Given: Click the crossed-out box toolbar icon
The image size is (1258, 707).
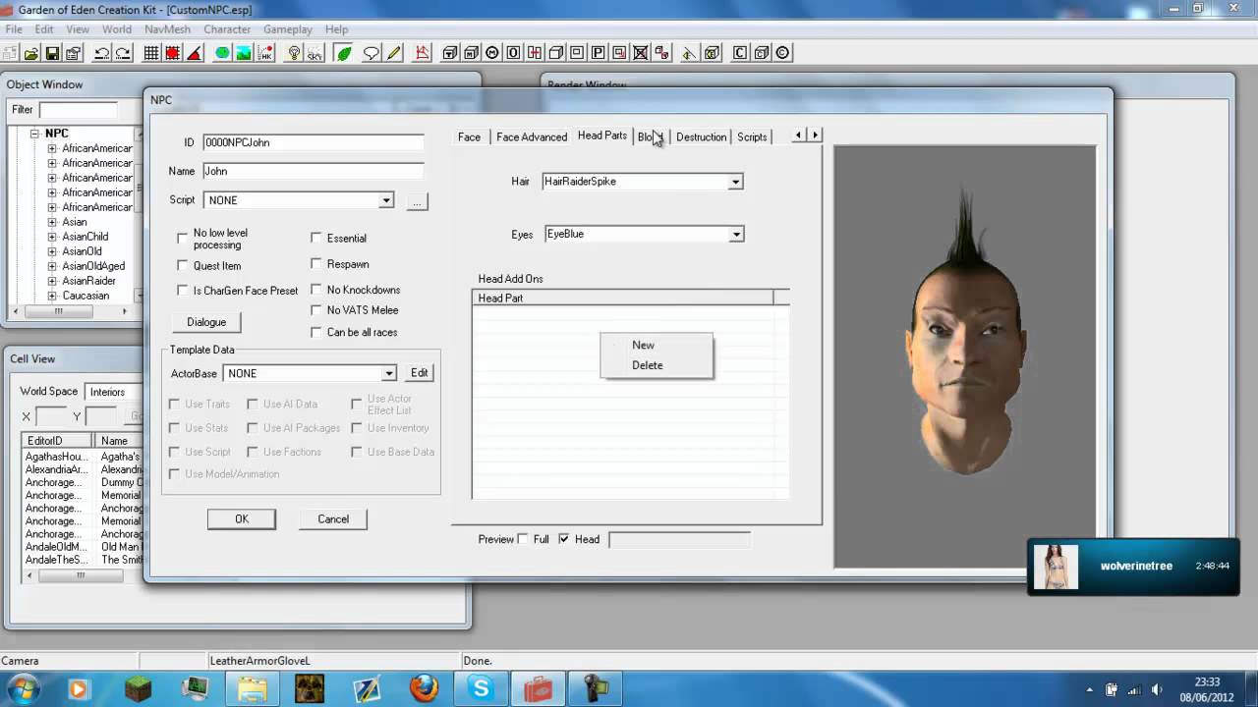Looking at the screenshot, I should tap(641, 53).
